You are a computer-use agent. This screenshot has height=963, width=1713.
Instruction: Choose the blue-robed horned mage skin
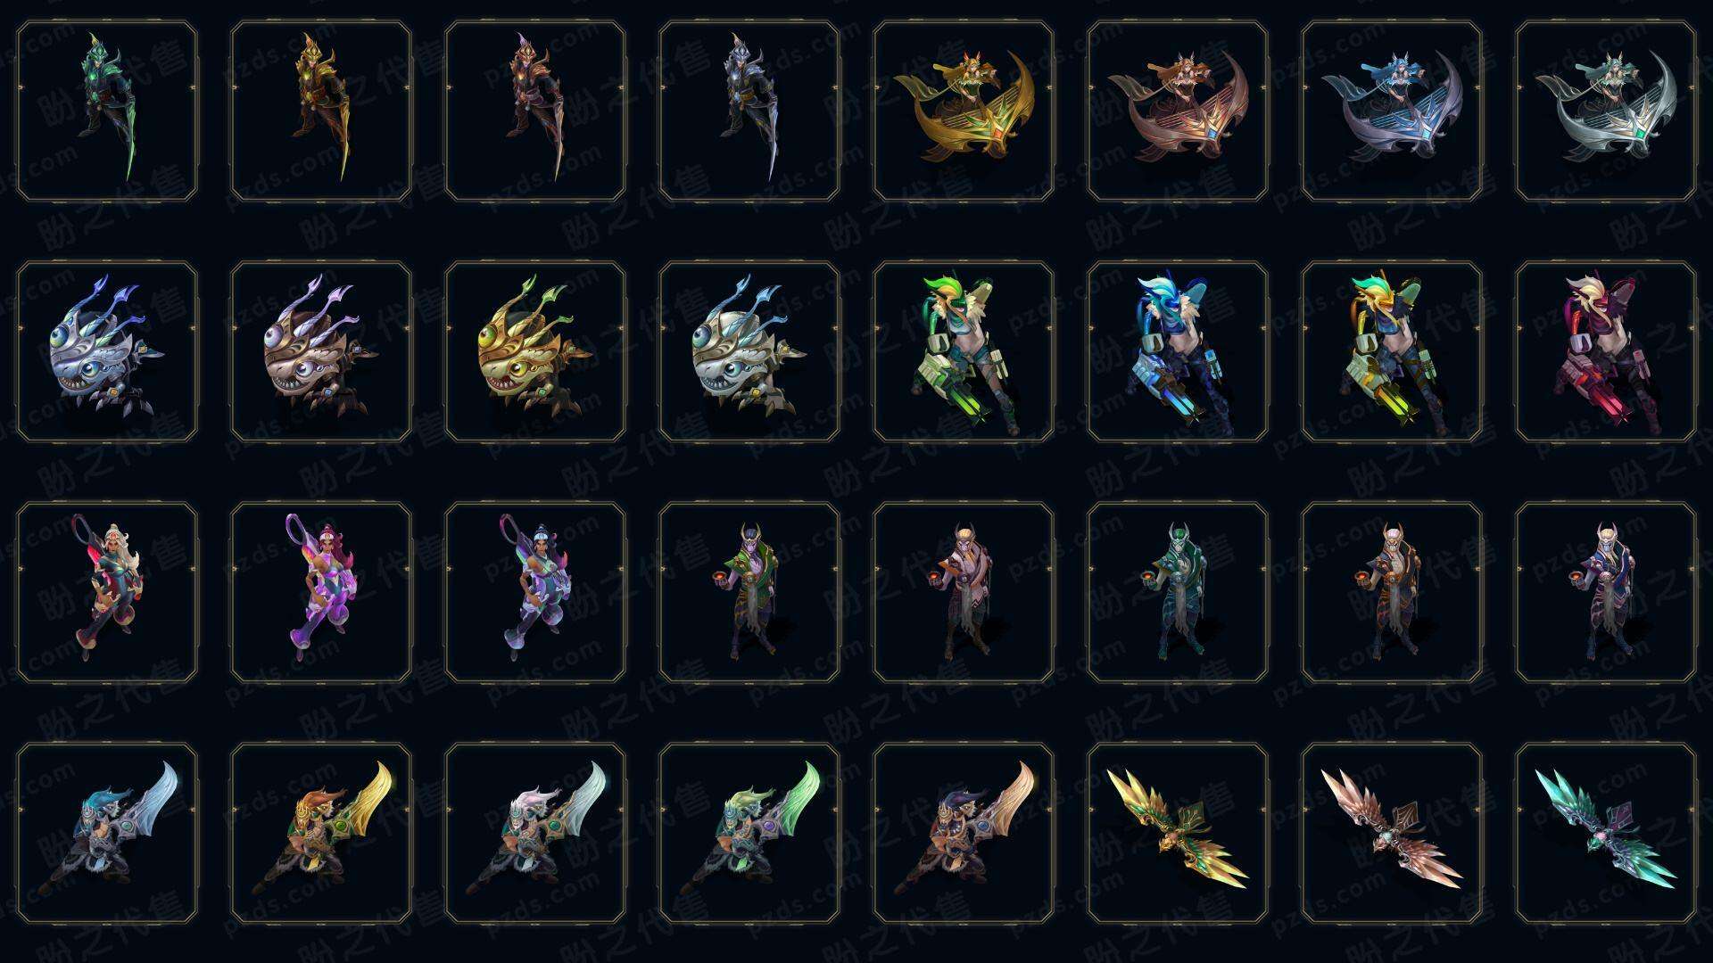point(1606,592)
